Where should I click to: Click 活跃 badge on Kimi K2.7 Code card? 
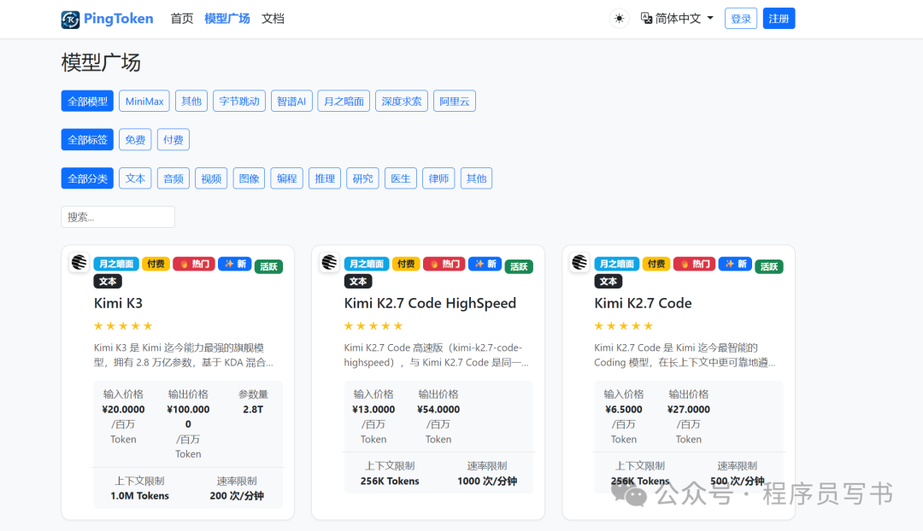tap(769, 267)
